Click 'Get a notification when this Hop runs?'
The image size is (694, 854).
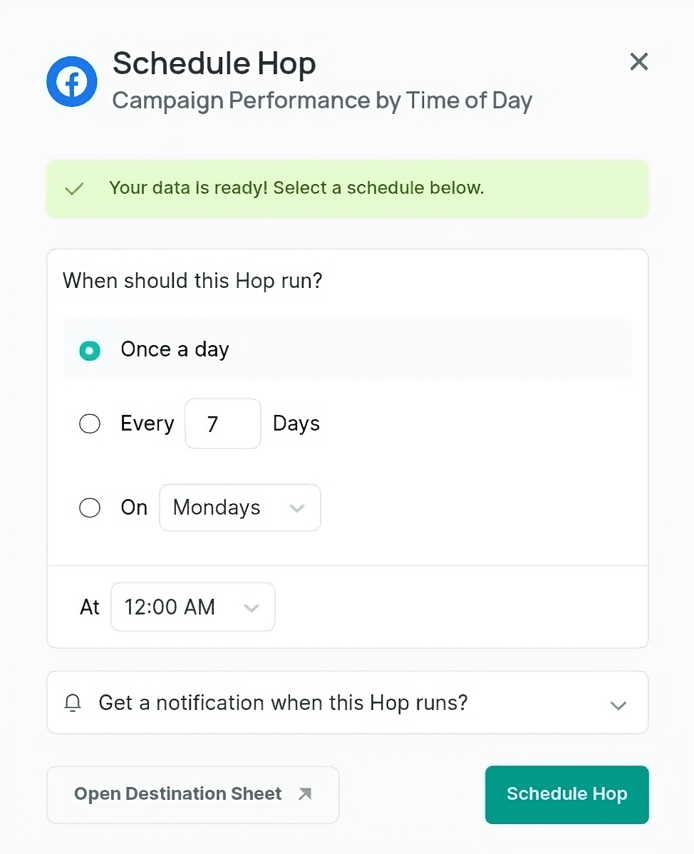click(x=283, y=703)
